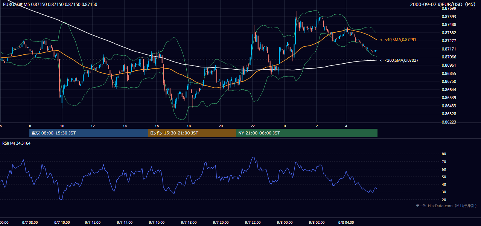Screen dimensions: 481x226
Task: Click RSI scale level 40
Action: (444, 185)
